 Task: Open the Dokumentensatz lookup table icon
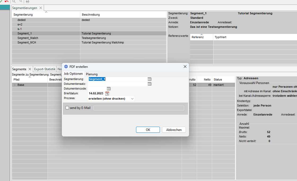[x=150, y=84]
